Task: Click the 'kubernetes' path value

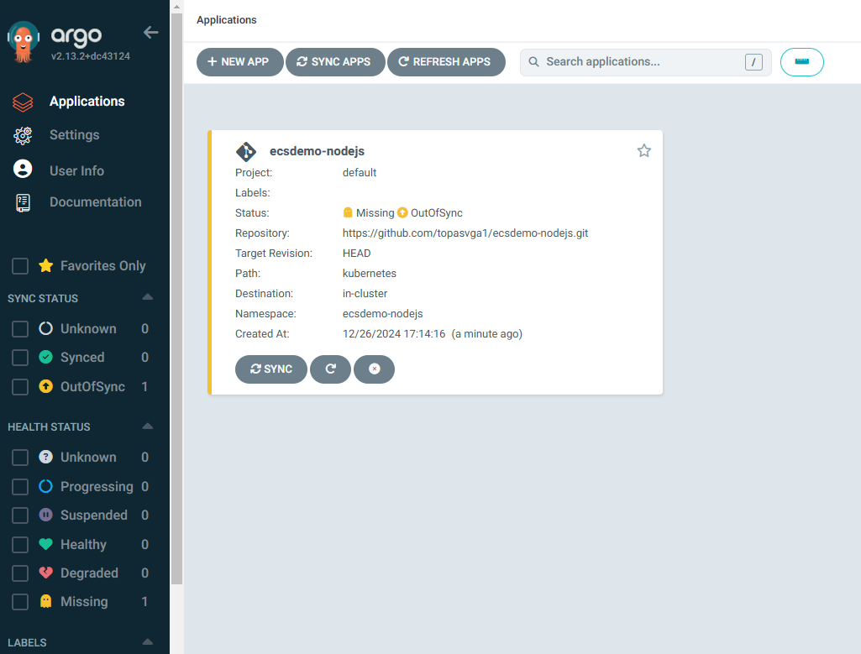Action: click(x=370, y=273)
